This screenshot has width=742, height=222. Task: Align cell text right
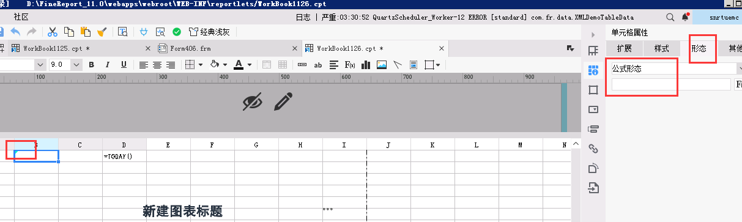point(171,64)
